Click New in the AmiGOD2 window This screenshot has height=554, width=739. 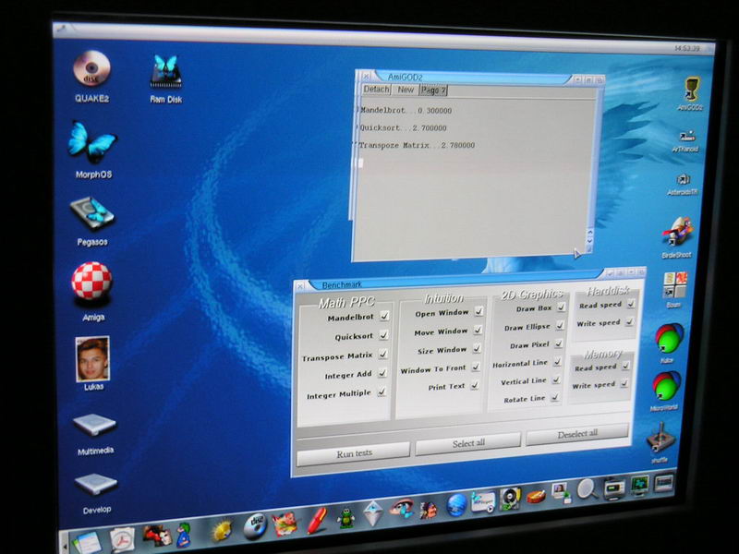[x=406, y=90]
